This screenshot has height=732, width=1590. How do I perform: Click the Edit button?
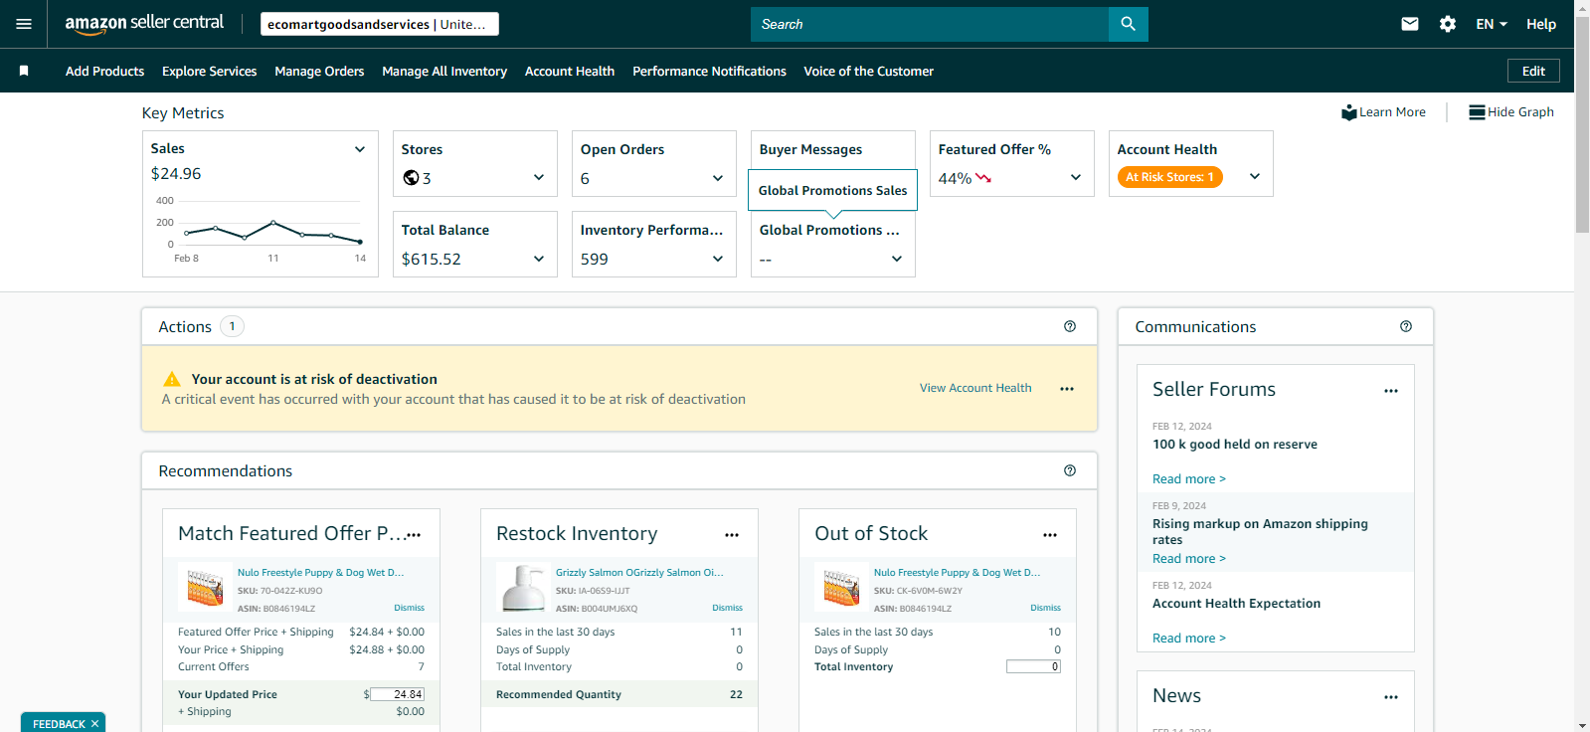tap(1533, 71)
